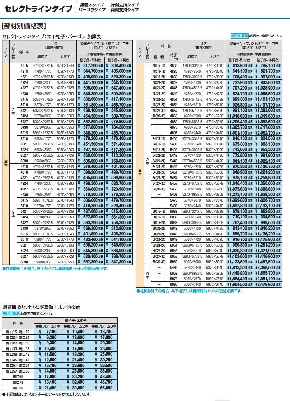The width and height of the screenshot is (290, 401).
Task: Click the 格子ユニット column header
Action: pyautogui.click(x=173, y=57)
